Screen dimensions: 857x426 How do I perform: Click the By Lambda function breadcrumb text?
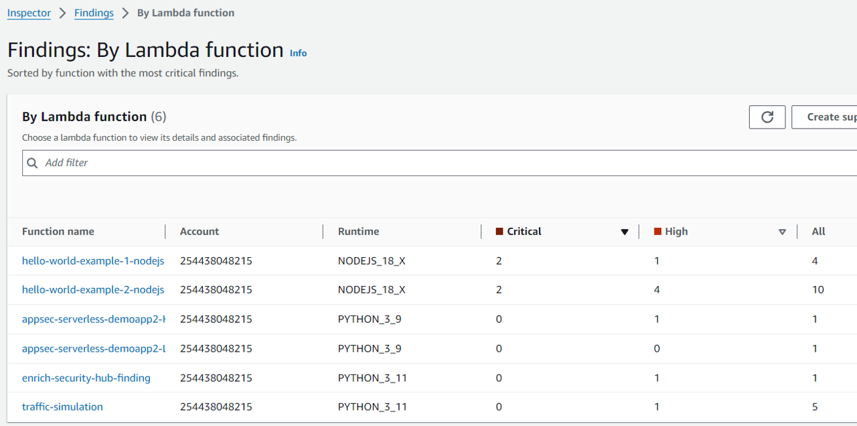click(185, 13)
